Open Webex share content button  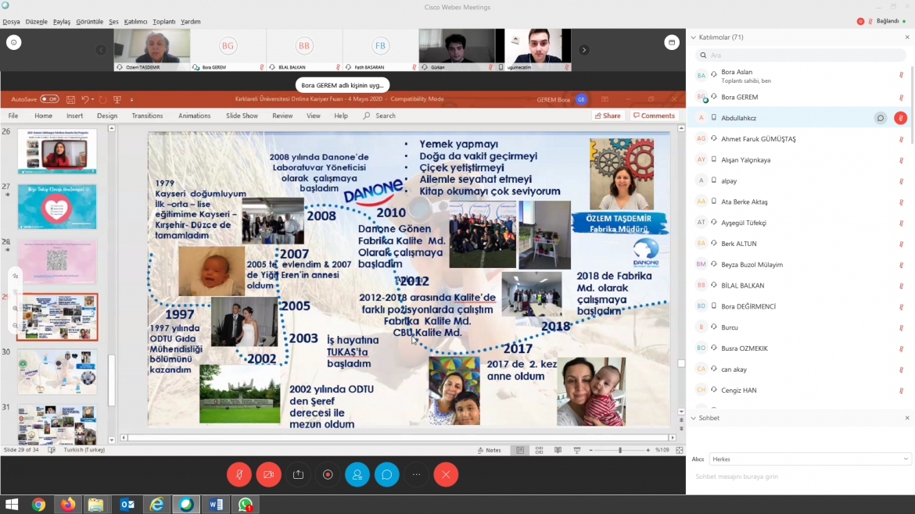click(x=298, y=474)
